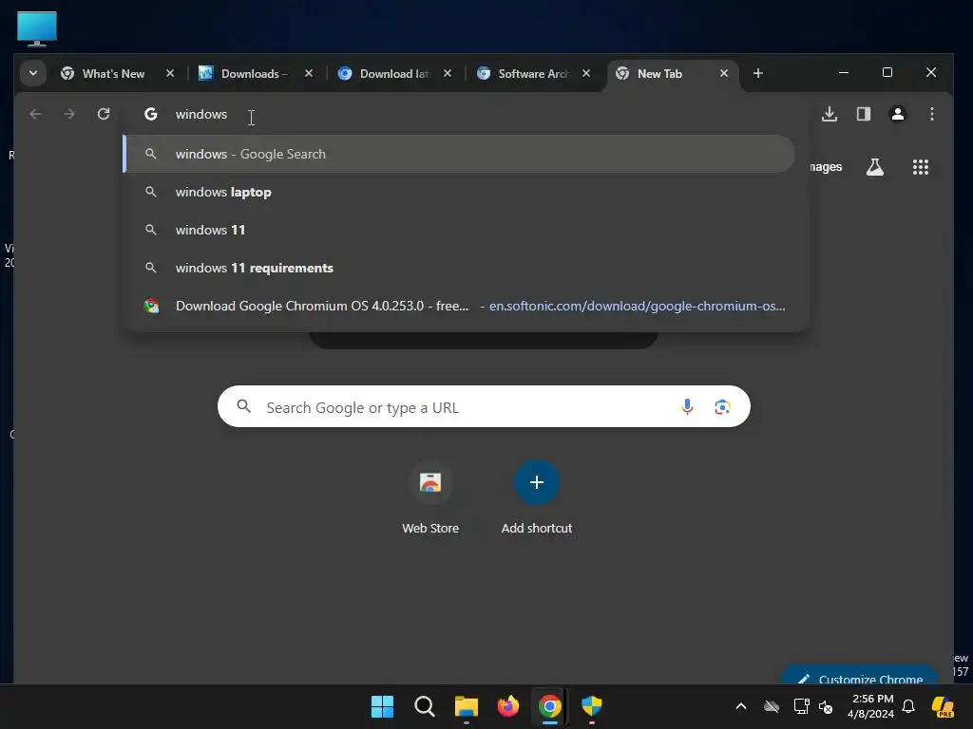Click the Google G icon in address bar

pyautogui.click(x=151, y=114)
